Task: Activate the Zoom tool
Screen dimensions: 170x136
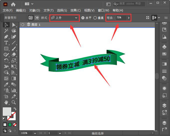Action: pyautogui.click(x=14, y=102)
